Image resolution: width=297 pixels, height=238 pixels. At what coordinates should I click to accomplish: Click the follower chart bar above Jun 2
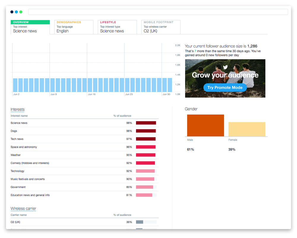pos(15,85)
